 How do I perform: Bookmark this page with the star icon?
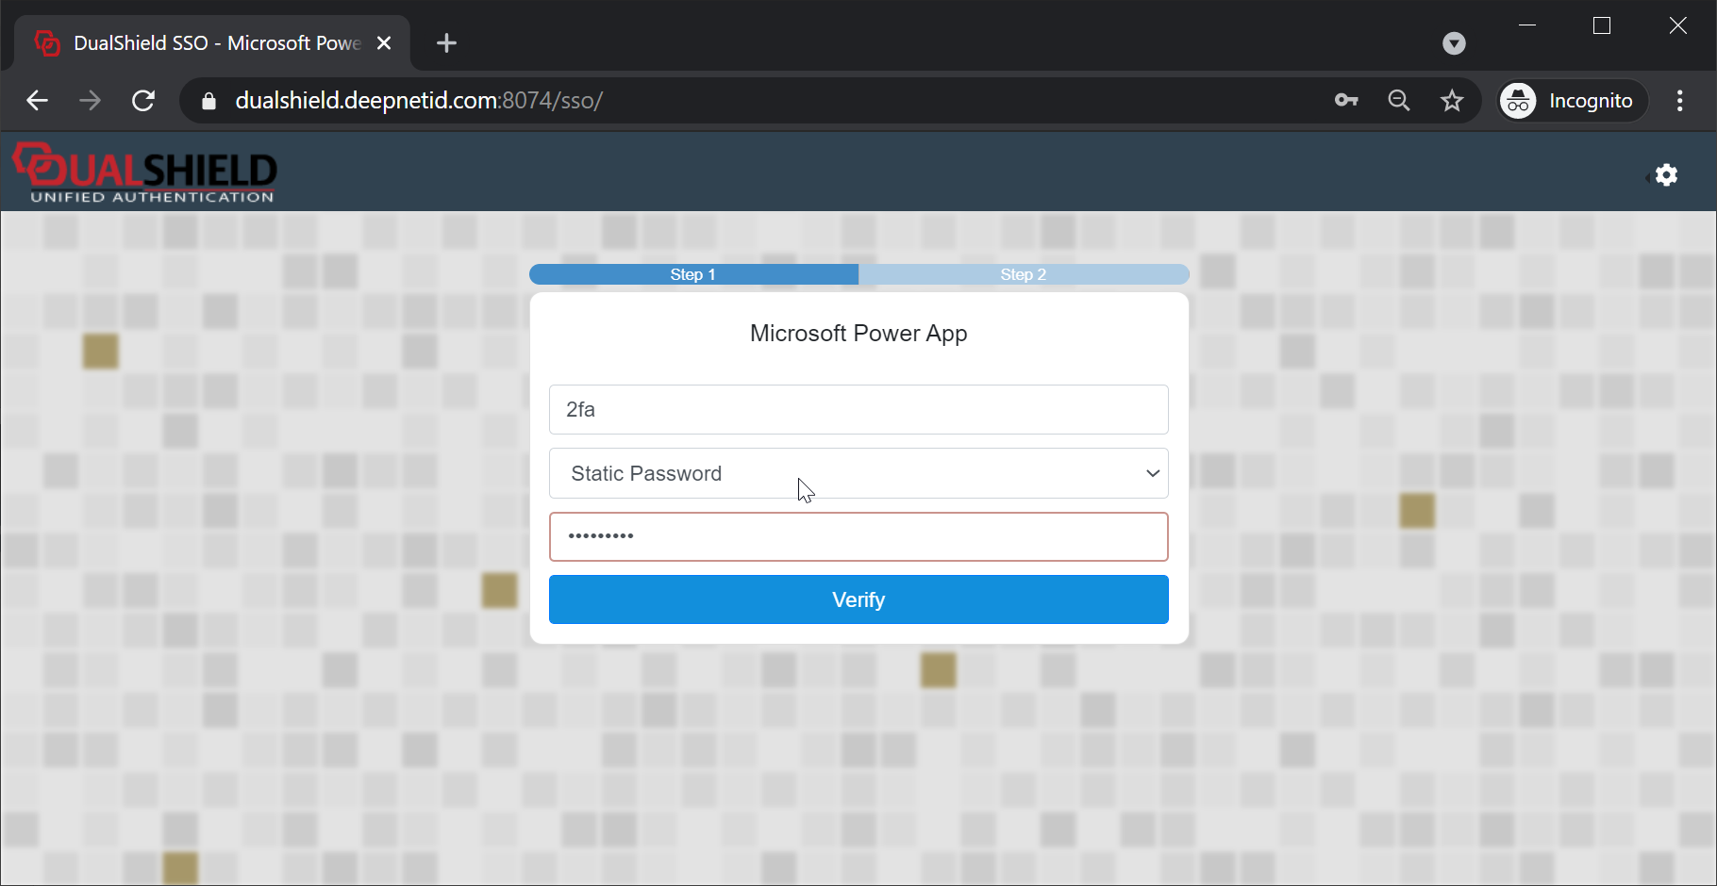(x=1452, y=101)
